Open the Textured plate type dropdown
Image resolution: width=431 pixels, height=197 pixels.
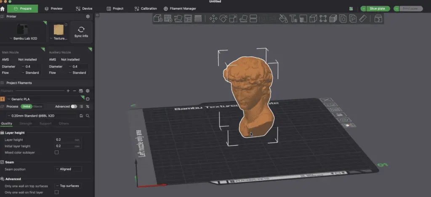coord(59,38)
